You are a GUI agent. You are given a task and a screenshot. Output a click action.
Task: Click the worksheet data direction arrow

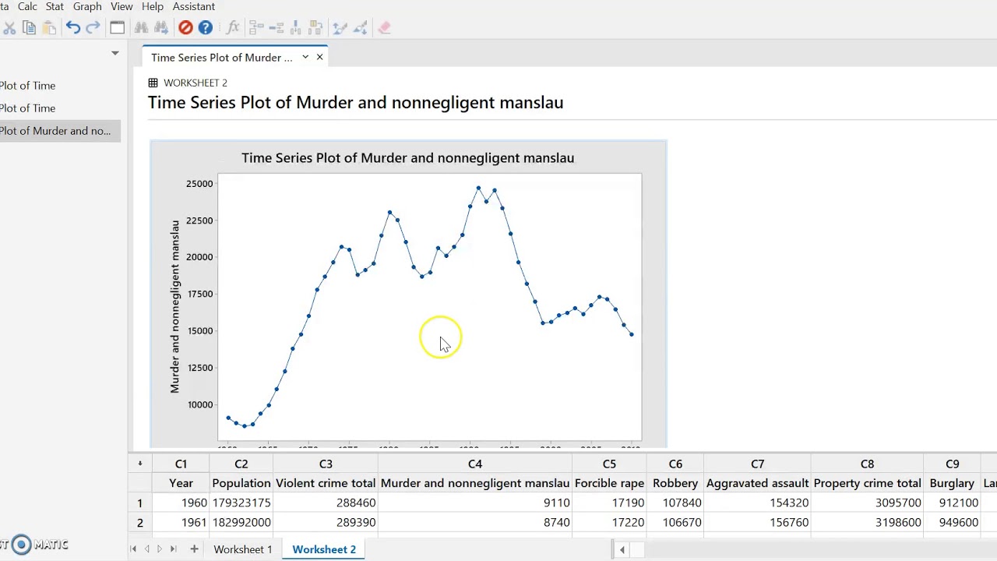(x=140, y=464)
